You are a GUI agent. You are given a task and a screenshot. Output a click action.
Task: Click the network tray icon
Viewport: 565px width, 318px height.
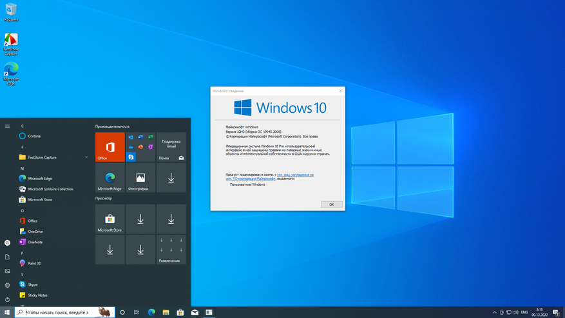pos(509,312)
